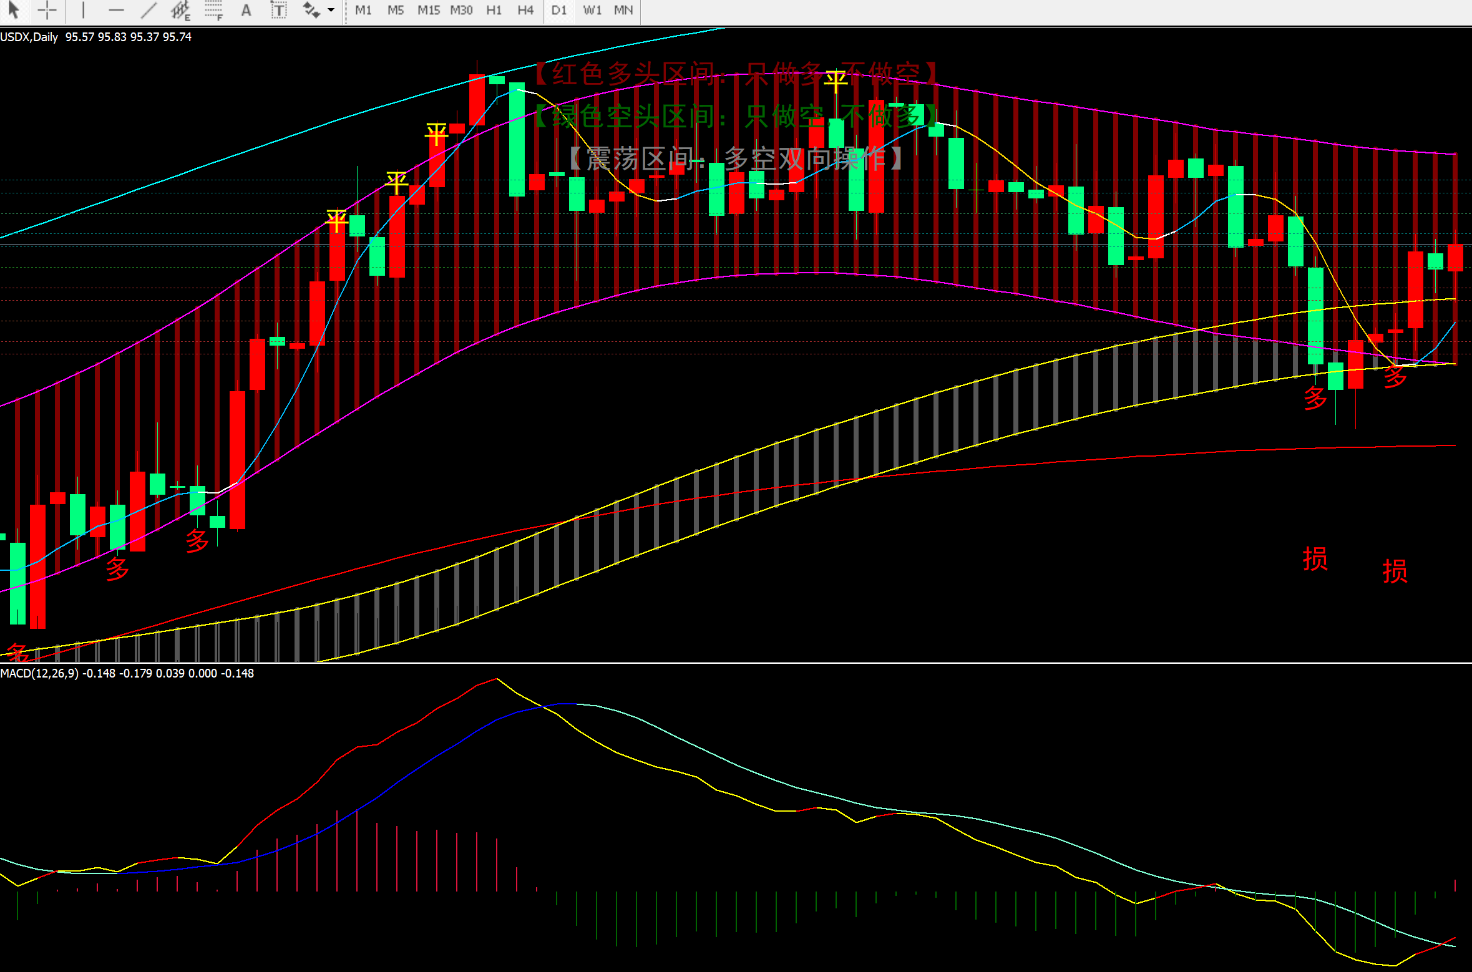Choose the Fibonacci retracement tool
This screenshot has height=972, width=1472.
pyautogui.click(x=214, y=10)
